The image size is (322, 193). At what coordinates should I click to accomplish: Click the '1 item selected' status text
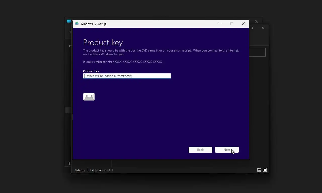pyautogui.click(x=100, y=170)
